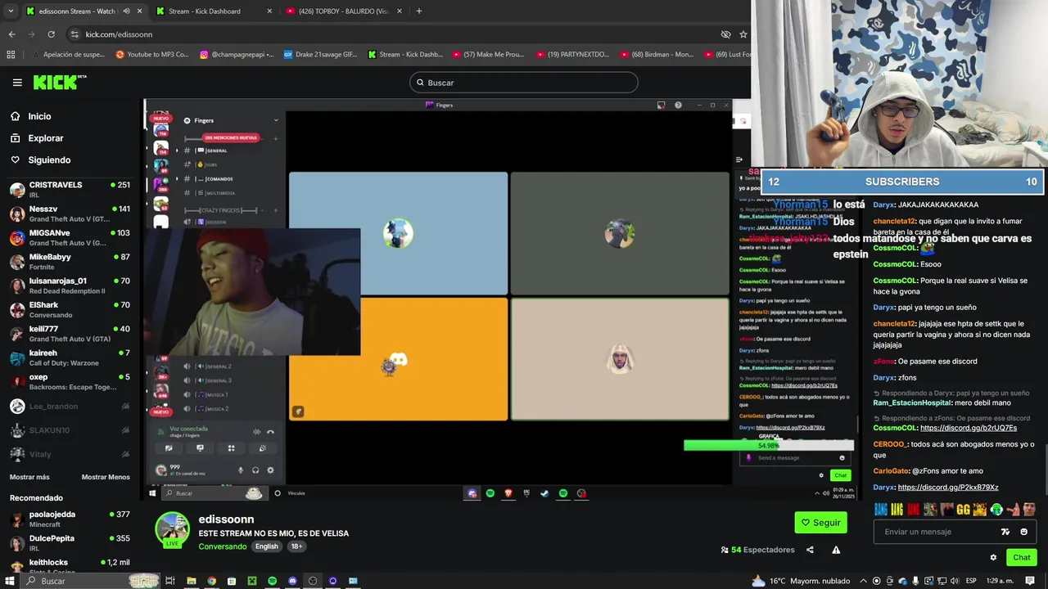Image resolution: width=1048 pixels, height=589 pixels.
Task: Click the 7TV icon in chat input
Action: tap(1005, 532)
